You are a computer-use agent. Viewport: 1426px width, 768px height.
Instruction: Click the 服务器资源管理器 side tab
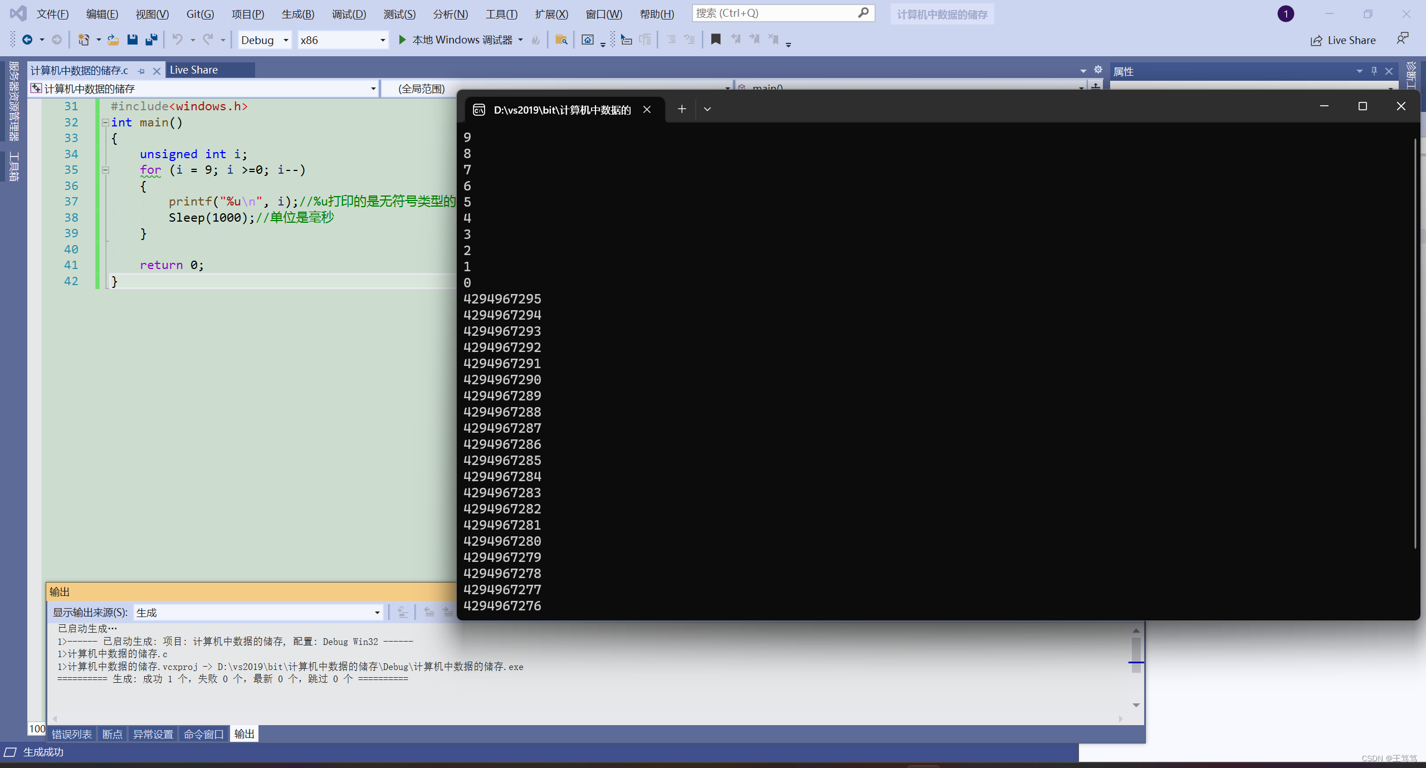(x=14, y=101)
